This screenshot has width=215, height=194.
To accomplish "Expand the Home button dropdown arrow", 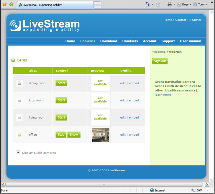I will [x=152, y=4].
